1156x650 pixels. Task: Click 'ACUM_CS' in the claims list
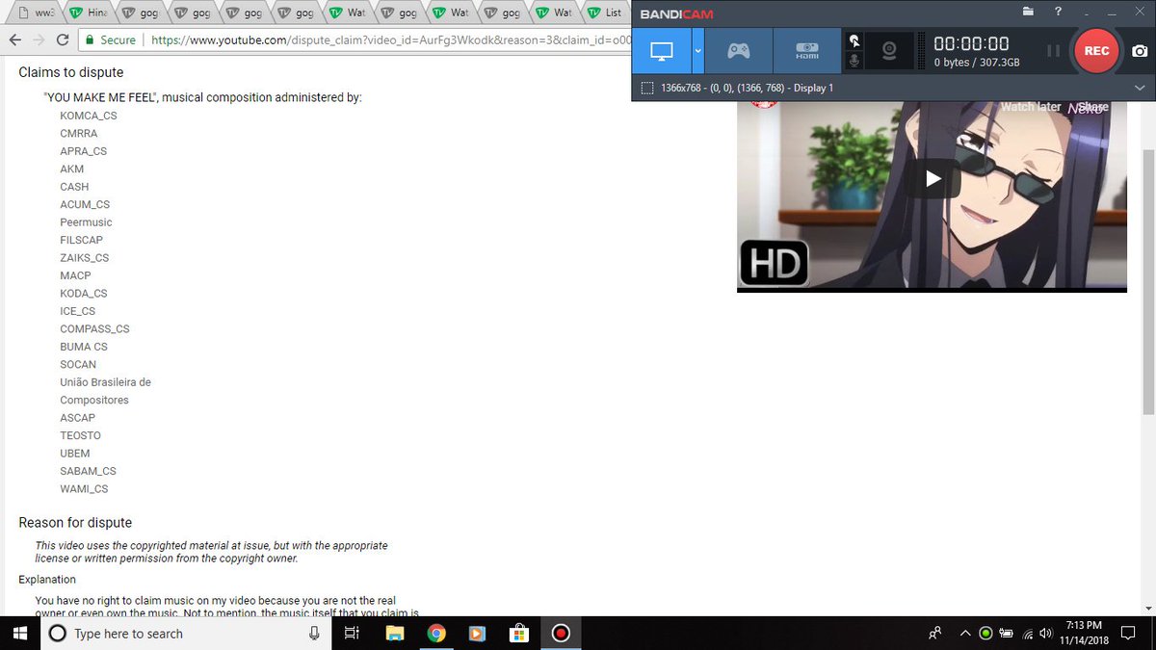click(x=85, y=204)
